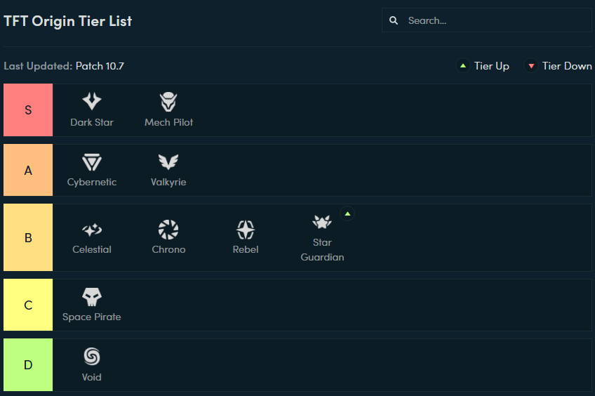This screenshot has height=396, width=595.
Task: Click the "Valkyrie" label text
Action: point(168,183)
